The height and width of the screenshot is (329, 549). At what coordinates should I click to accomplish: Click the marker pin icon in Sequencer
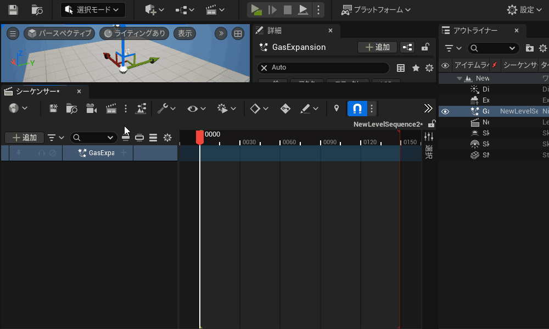click(337, 109)
